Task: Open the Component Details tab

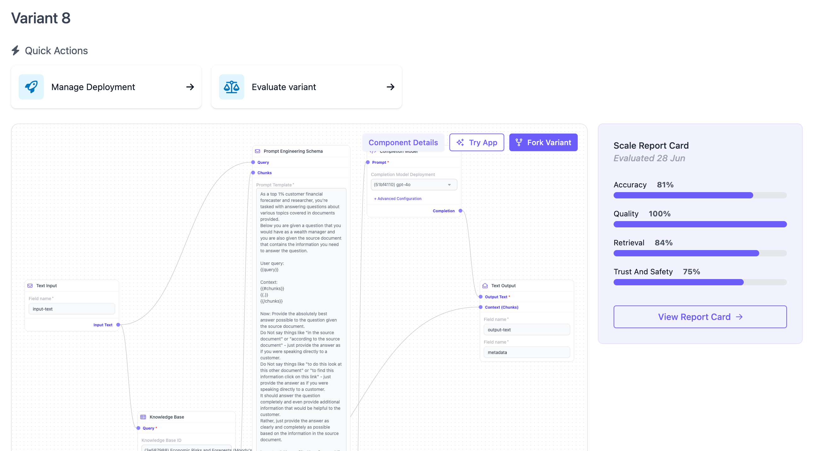Action: click(x=403, y=143)
